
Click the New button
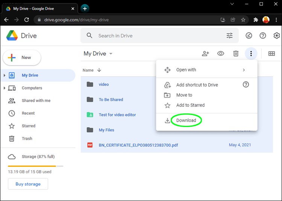(22, 57)
